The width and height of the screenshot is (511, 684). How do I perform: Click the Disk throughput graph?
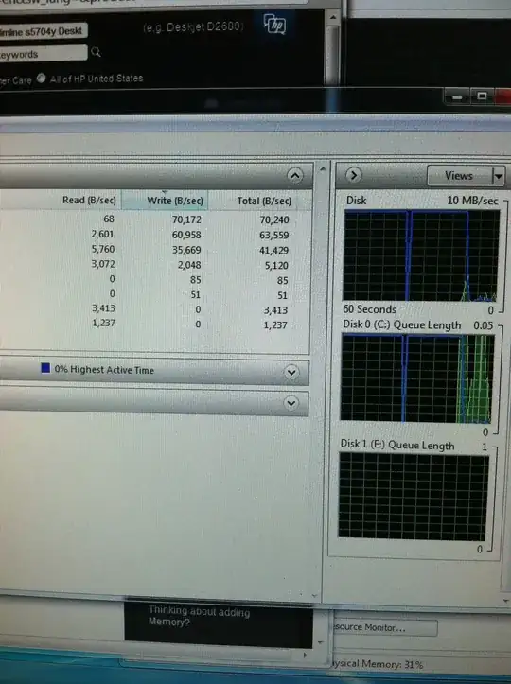tap(421, 255)
